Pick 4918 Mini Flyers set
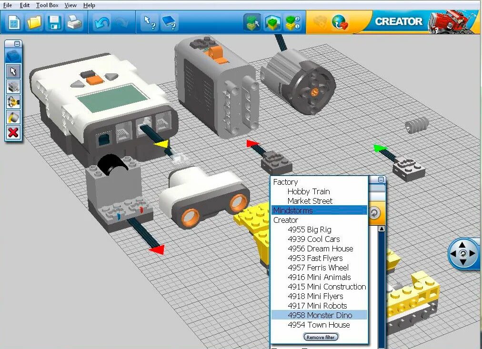Viewport: 482px width, 349px height. 315,296
